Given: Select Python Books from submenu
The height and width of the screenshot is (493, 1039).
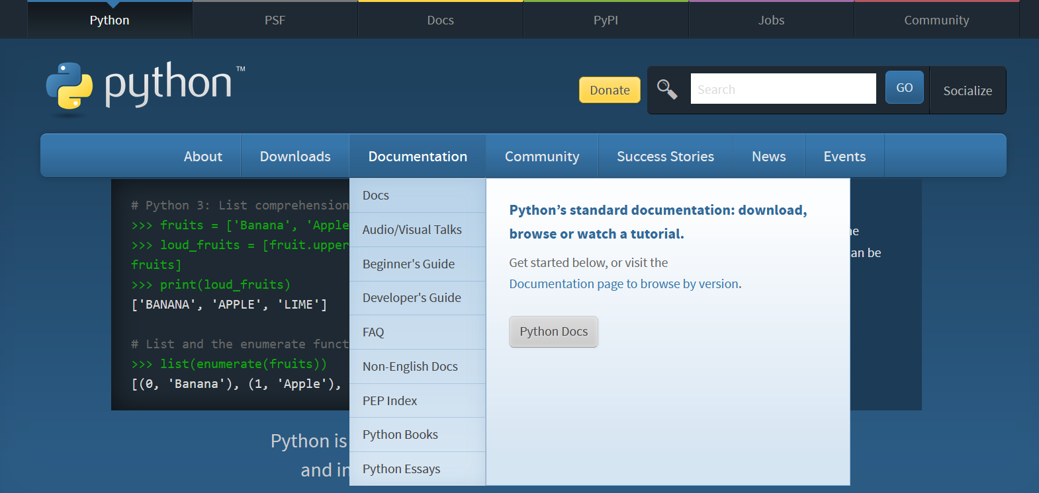Looking at the screenshot, I should tap(418, 435).
